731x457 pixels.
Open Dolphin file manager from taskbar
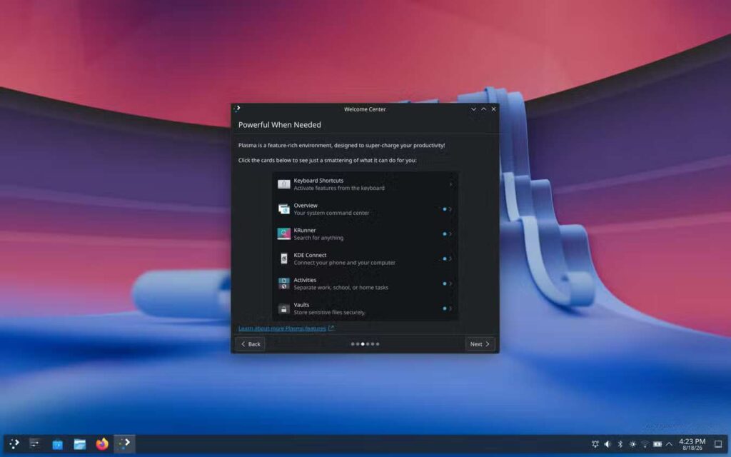click(x=80, y=444)
